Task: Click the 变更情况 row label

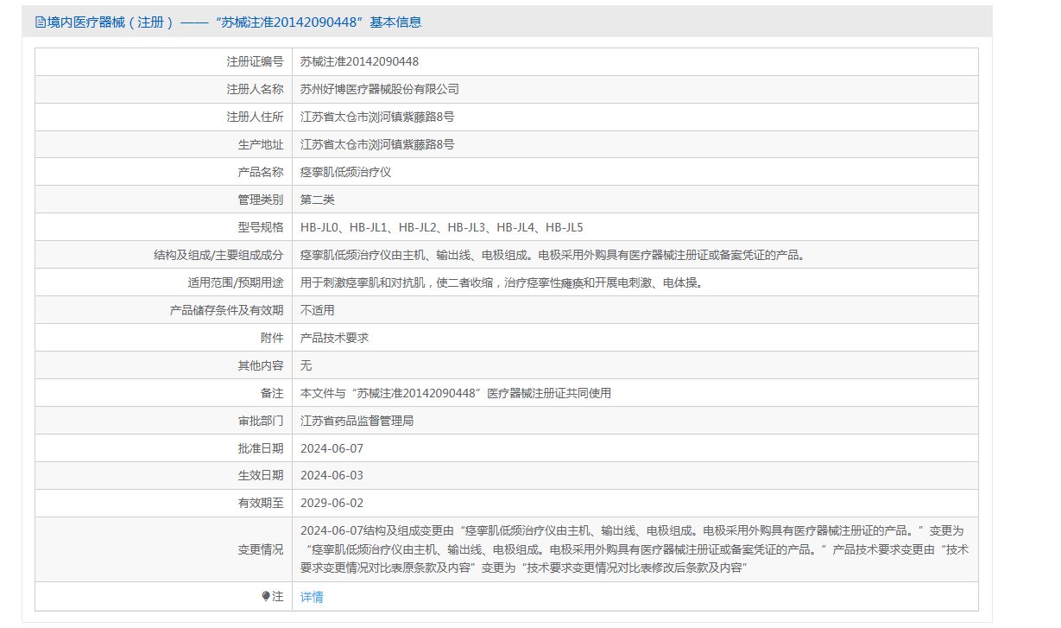Action: point(261,549)
